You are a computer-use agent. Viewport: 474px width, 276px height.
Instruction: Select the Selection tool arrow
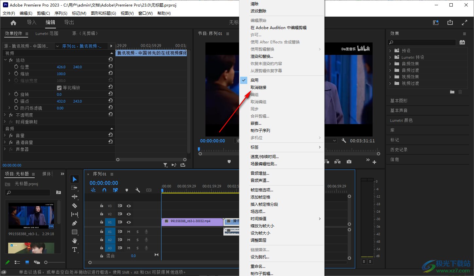click(75, 179)
